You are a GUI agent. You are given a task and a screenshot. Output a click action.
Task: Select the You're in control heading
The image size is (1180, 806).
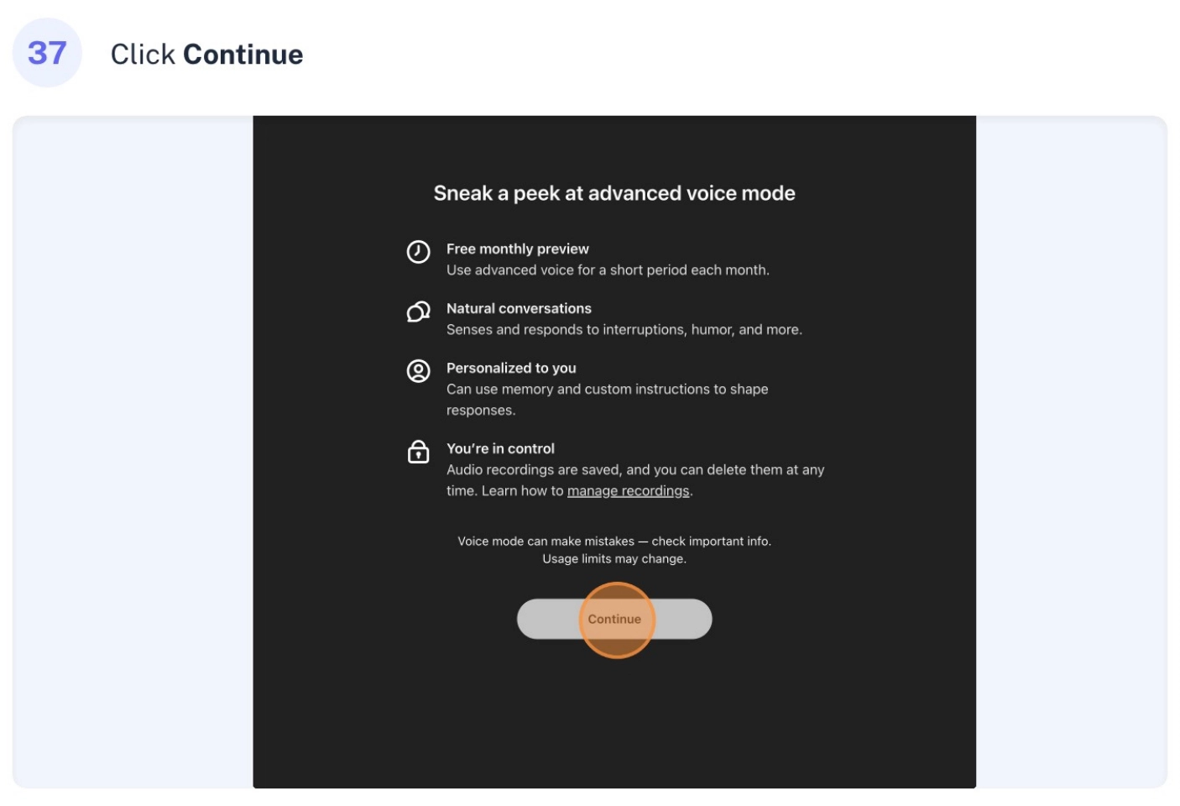tap(500, 448)
